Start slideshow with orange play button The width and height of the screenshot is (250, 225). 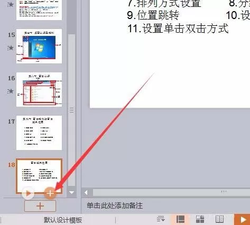[243, 219]
